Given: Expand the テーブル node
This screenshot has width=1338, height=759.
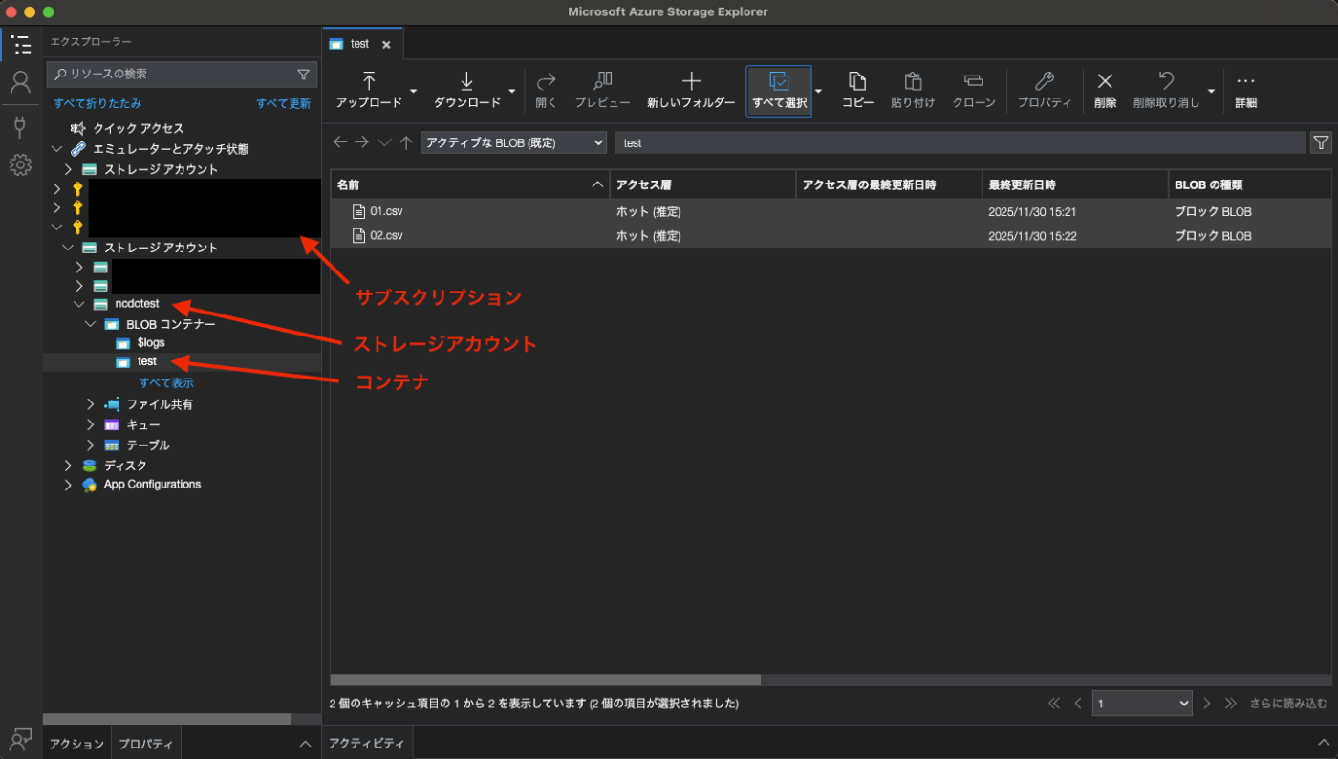Looking at the screenshot, I should [91, 445].
